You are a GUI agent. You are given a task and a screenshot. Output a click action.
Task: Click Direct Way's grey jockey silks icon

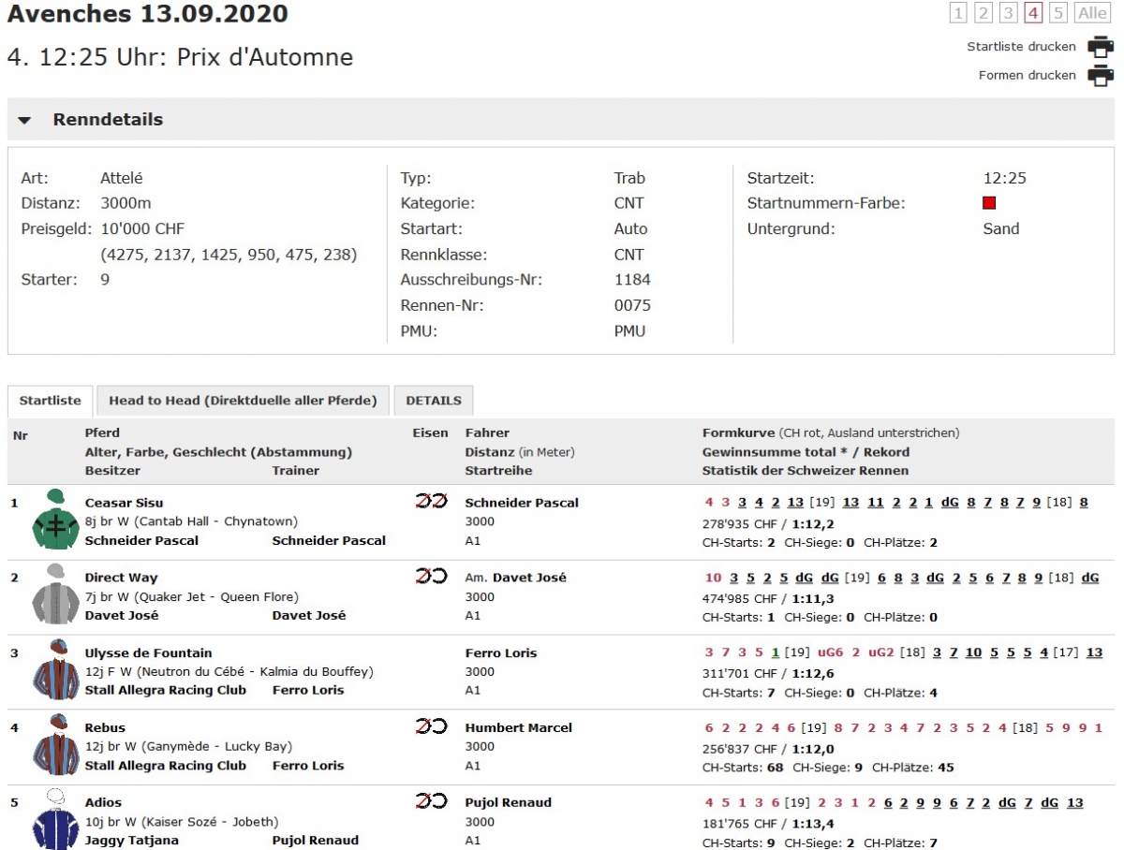(55, 595)
